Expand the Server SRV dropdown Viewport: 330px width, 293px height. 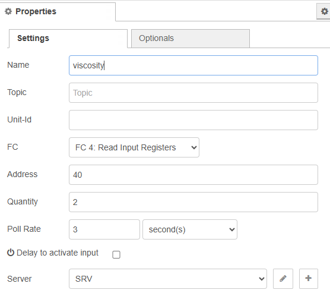click(x=168, y=279)
